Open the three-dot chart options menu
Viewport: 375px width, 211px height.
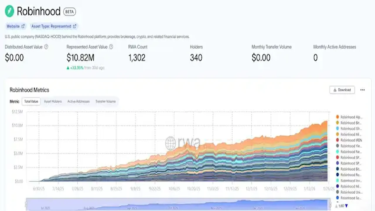(362, 90)
